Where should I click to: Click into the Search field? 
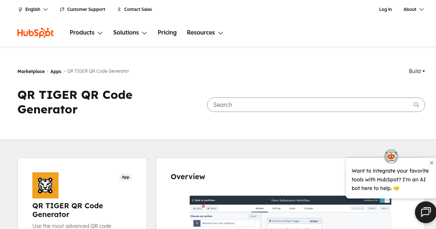pos(316,105)
